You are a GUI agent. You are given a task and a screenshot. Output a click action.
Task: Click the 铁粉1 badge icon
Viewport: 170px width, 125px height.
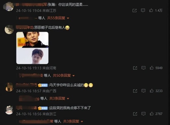(x=43, y=85)
